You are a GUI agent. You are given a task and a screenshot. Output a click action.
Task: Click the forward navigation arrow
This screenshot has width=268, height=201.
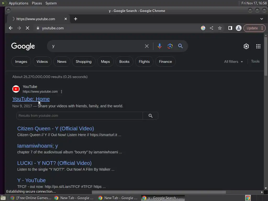point(19,28)
